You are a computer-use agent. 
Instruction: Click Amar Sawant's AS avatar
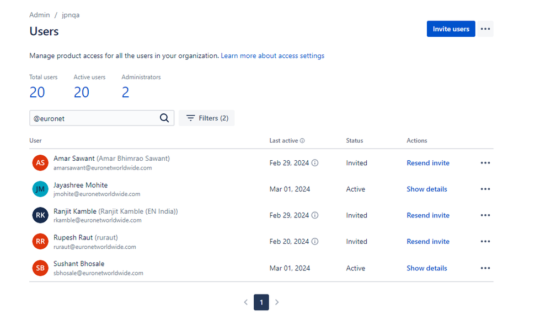40,163
